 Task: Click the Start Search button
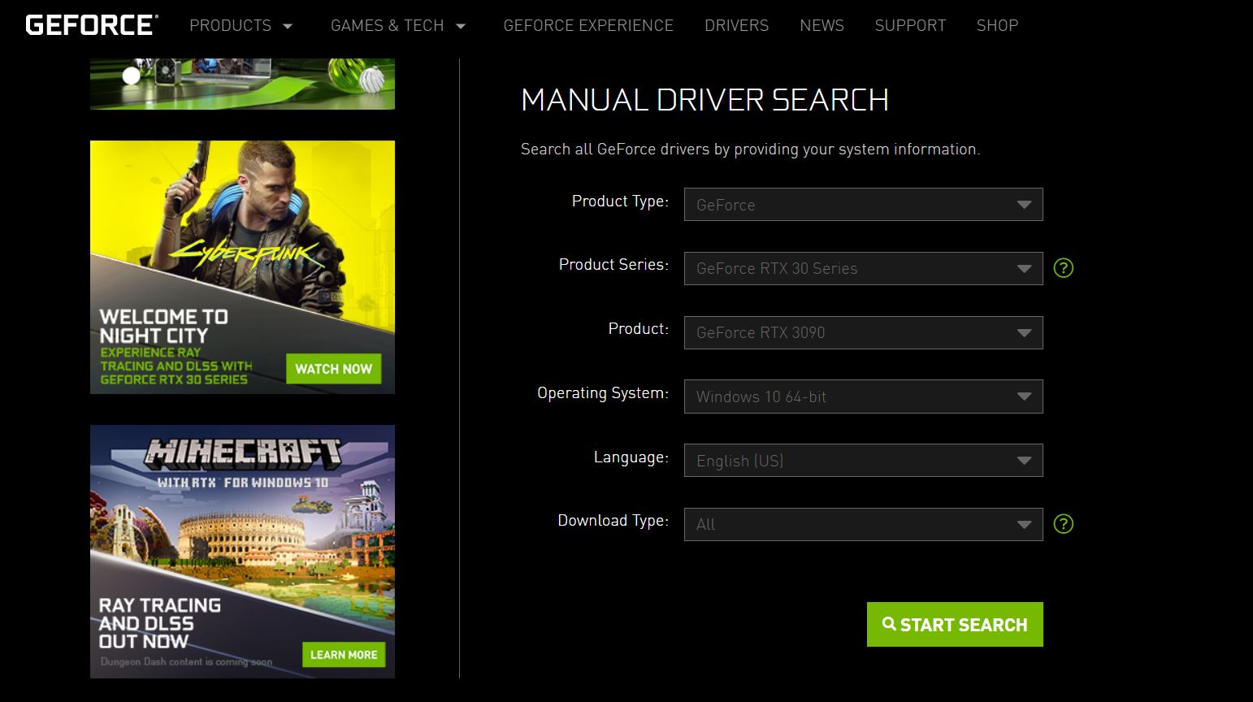(955, 624)
